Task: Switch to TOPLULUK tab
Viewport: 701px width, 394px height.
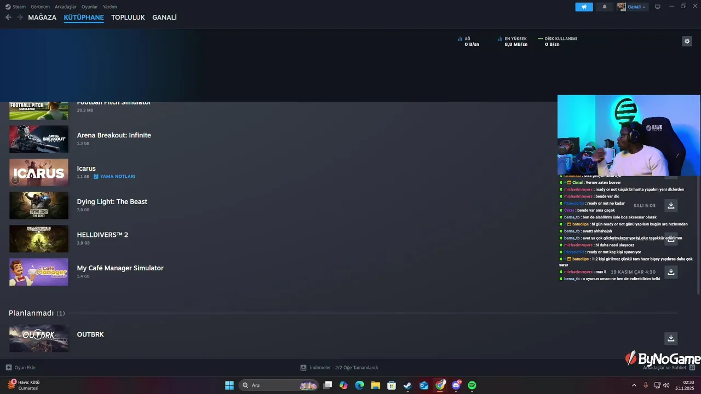Action: tap(128, 18)
